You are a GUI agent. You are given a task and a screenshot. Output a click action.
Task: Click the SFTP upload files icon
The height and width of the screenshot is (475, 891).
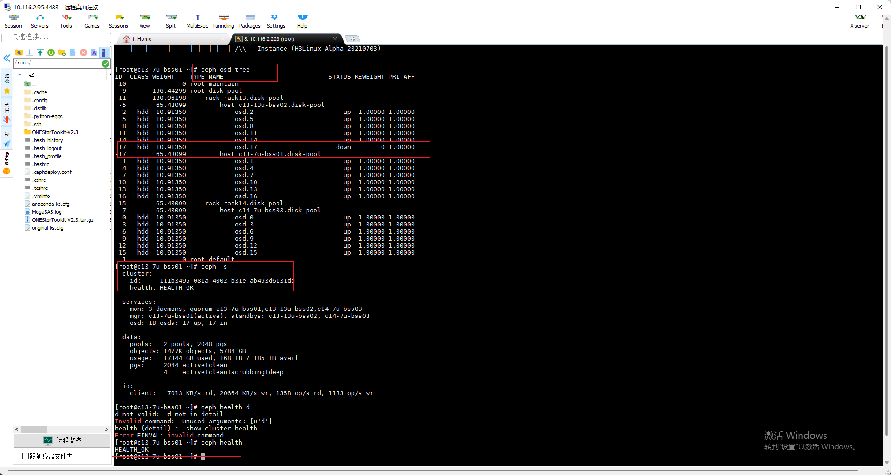tap(40, 53)
